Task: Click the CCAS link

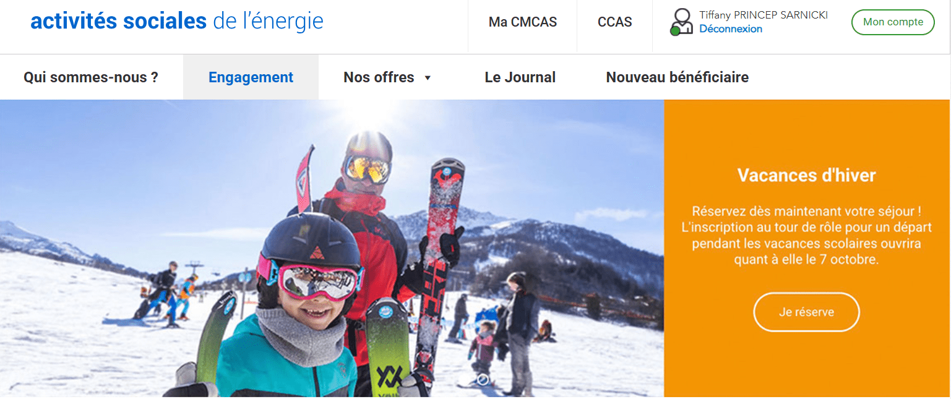Action: pos(614,22)
